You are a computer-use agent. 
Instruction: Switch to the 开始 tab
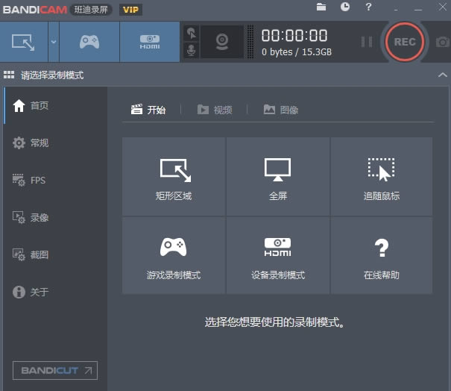pyautogui.click(x=148, y=110)
